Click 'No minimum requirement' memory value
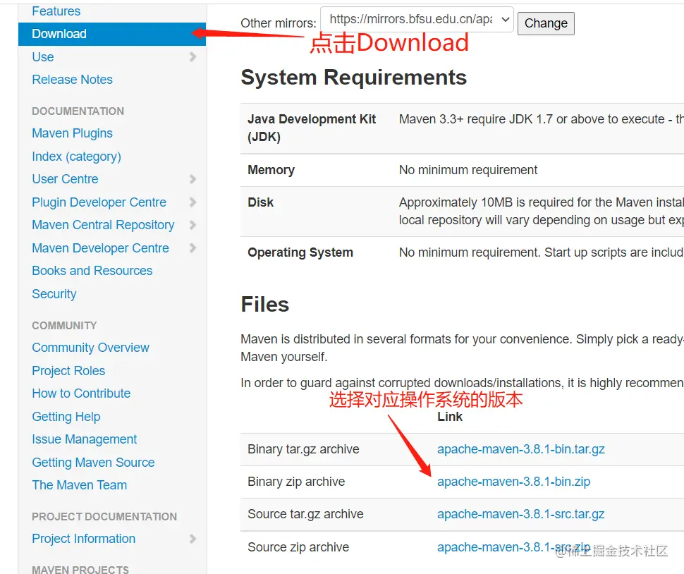 (468, 170)
